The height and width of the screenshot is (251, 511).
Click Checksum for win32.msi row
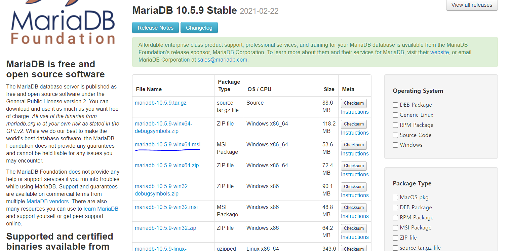[354, 208]
